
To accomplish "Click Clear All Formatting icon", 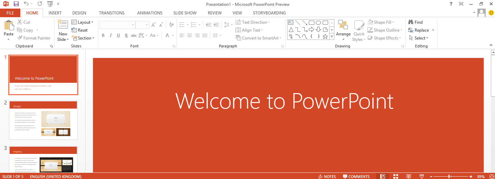I will [x=172, y=25].
